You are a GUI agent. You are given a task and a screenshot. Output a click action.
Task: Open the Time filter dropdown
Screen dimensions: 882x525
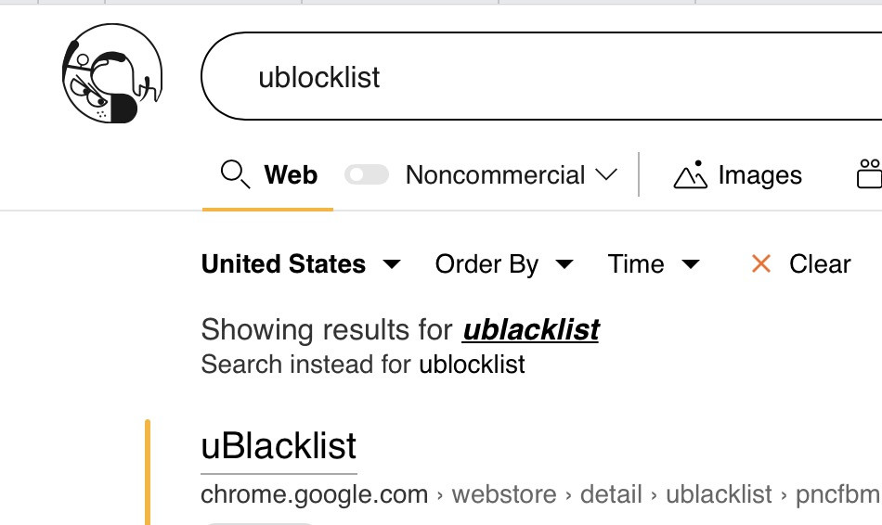(x=654, y=264)
